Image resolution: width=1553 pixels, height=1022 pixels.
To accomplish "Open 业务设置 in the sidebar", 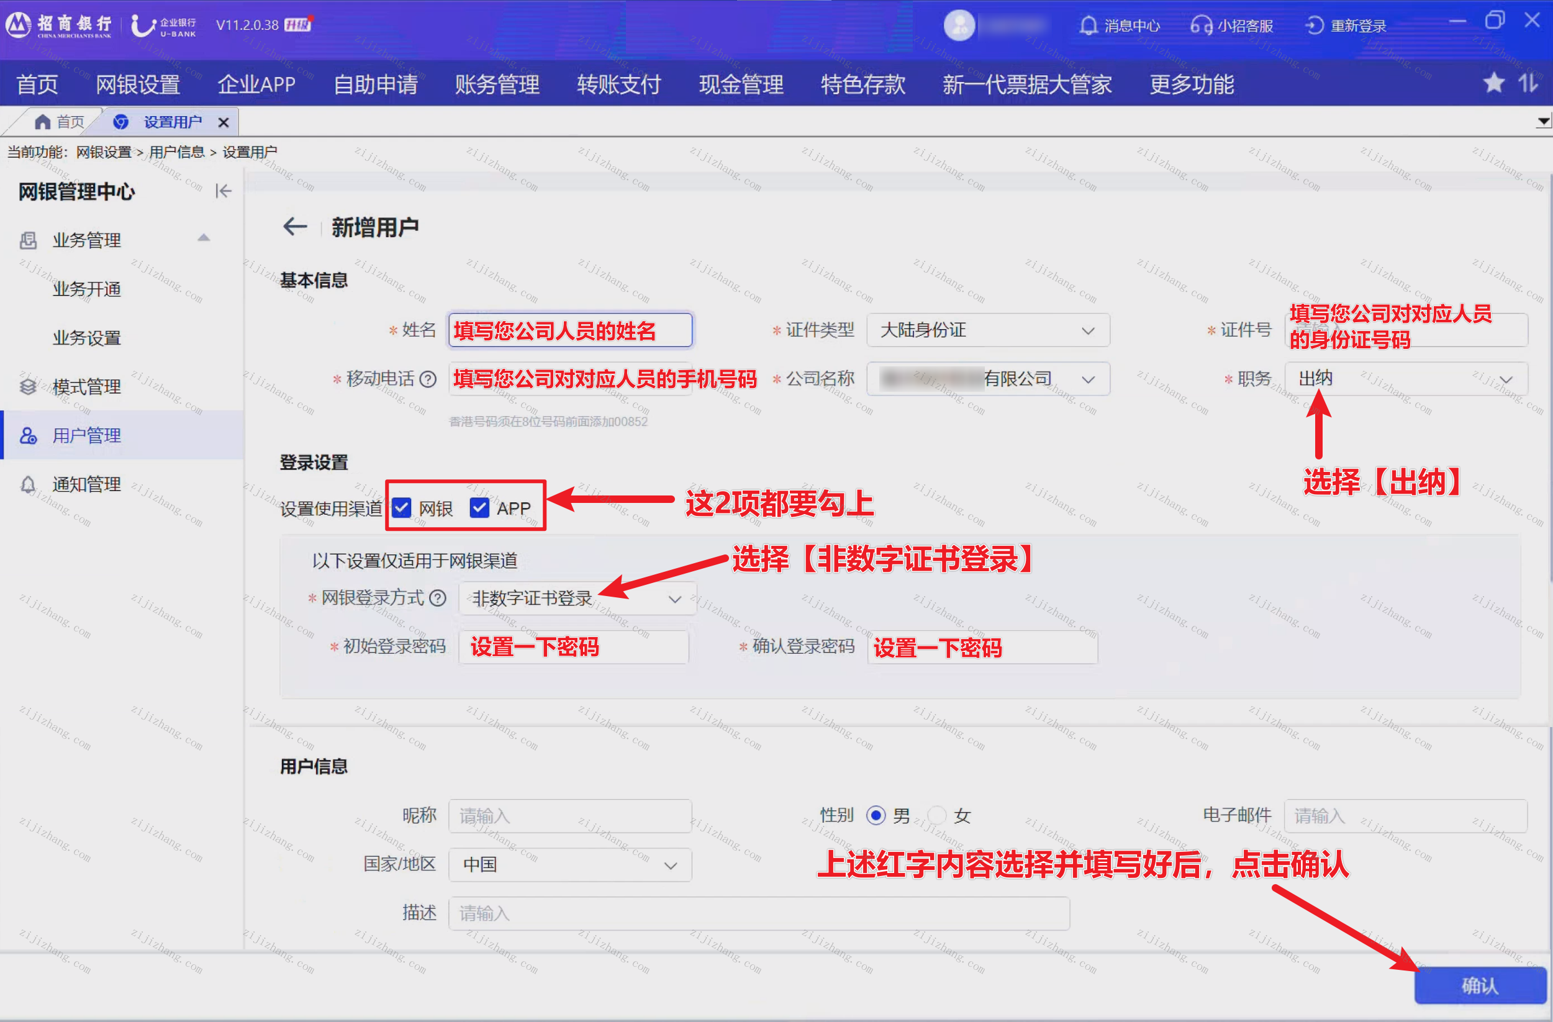I will 87,338.
